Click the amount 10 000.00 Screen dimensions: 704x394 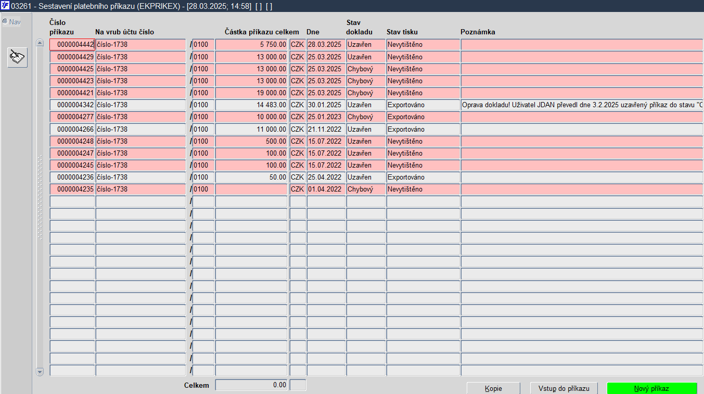coord(251,117)
